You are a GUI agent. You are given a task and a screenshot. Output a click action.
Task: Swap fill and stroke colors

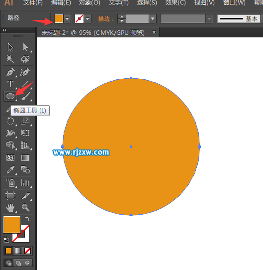[x=27, y=219]
